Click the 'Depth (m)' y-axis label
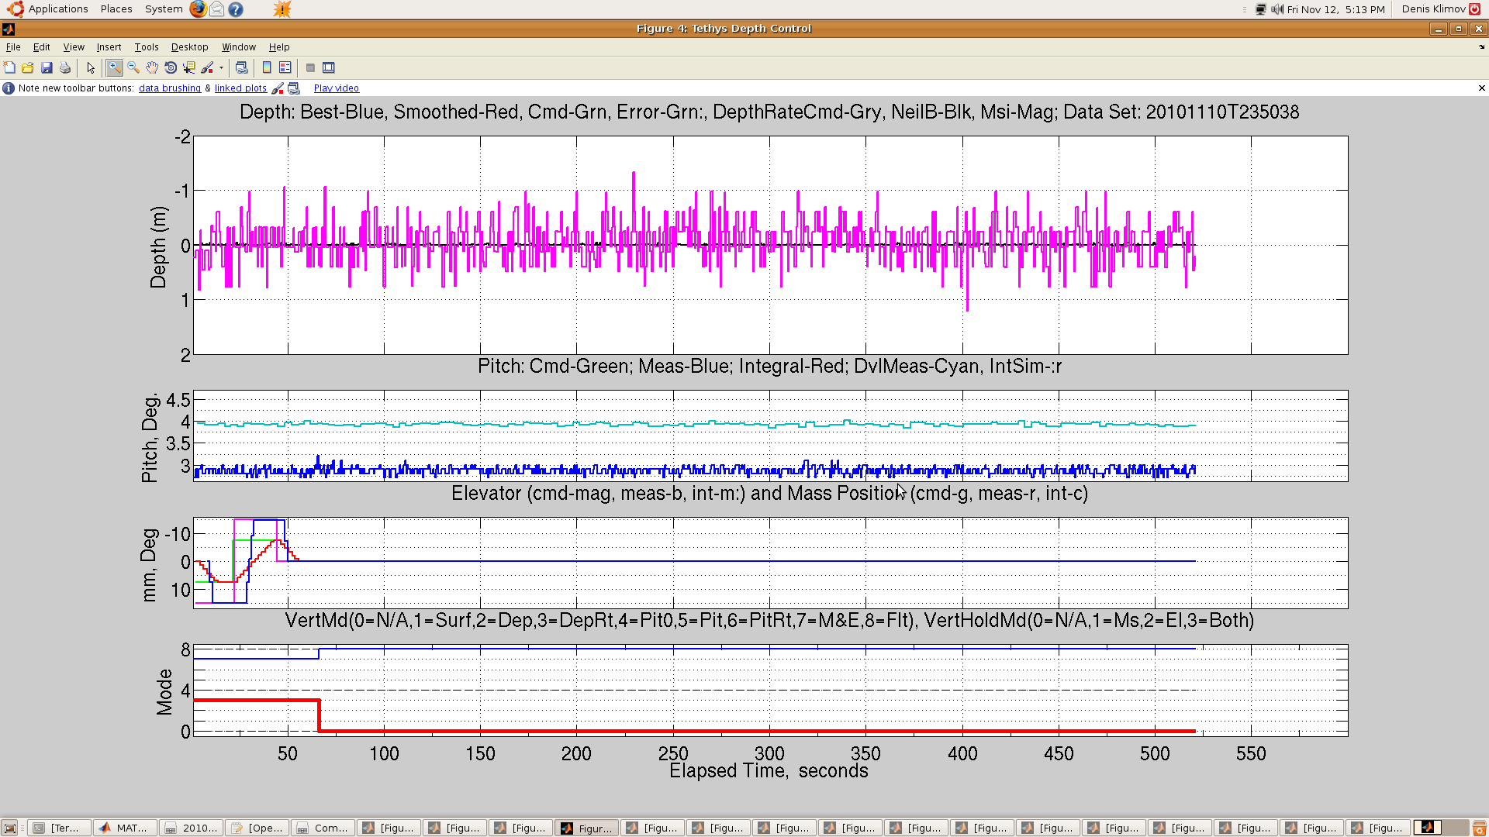1489x837 pixels. pyautogui.click(x=158, y=246)
